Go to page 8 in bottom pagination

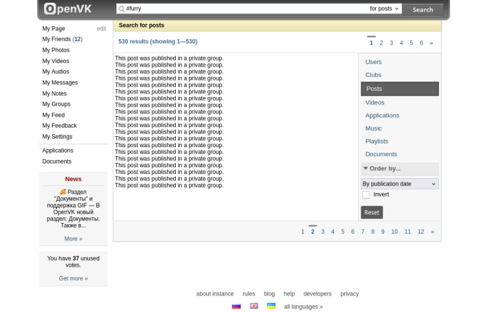(373, 232)
